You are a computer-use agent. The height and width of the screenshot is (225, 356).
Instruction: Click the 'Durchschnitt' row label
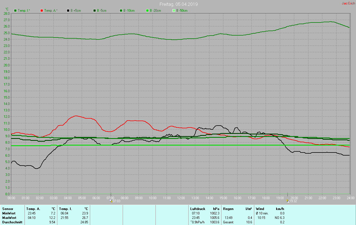click(x=12, y=222)
